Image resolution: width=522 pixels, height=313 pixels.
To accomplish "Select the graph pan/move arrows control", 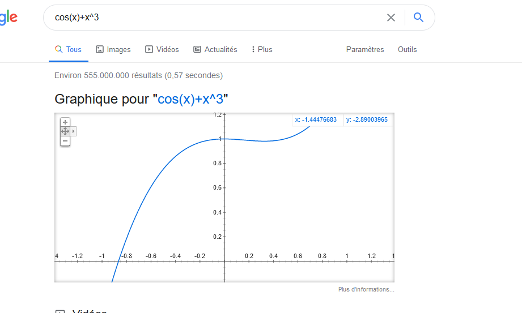I will [65, 131].
